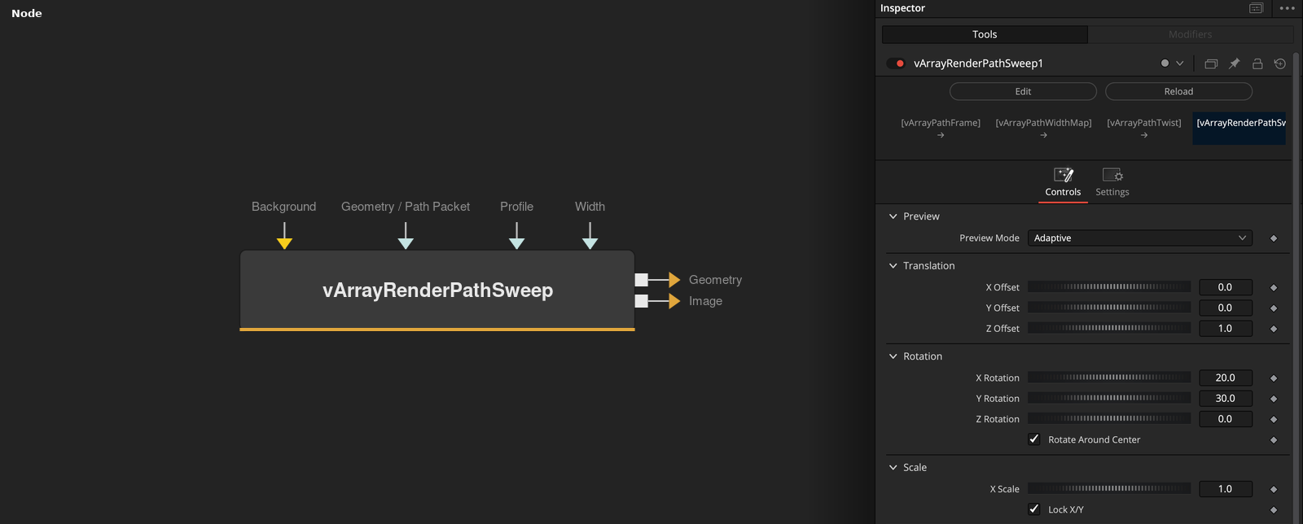
Task: Collapse the Rotation section
Action: point(893,356)
